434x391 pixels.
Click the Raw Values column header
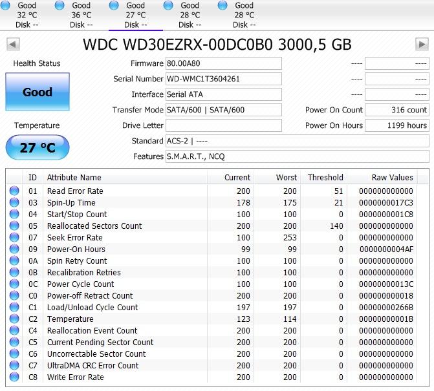click(382, 178)
